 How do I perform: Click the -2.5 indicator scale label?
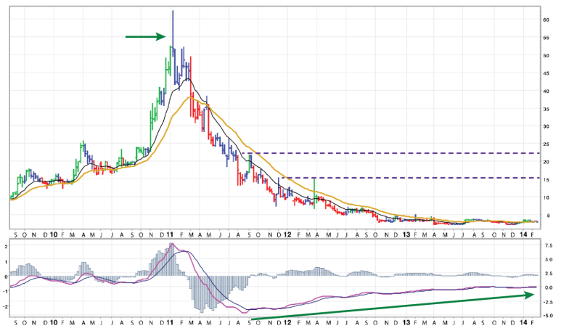548,302
